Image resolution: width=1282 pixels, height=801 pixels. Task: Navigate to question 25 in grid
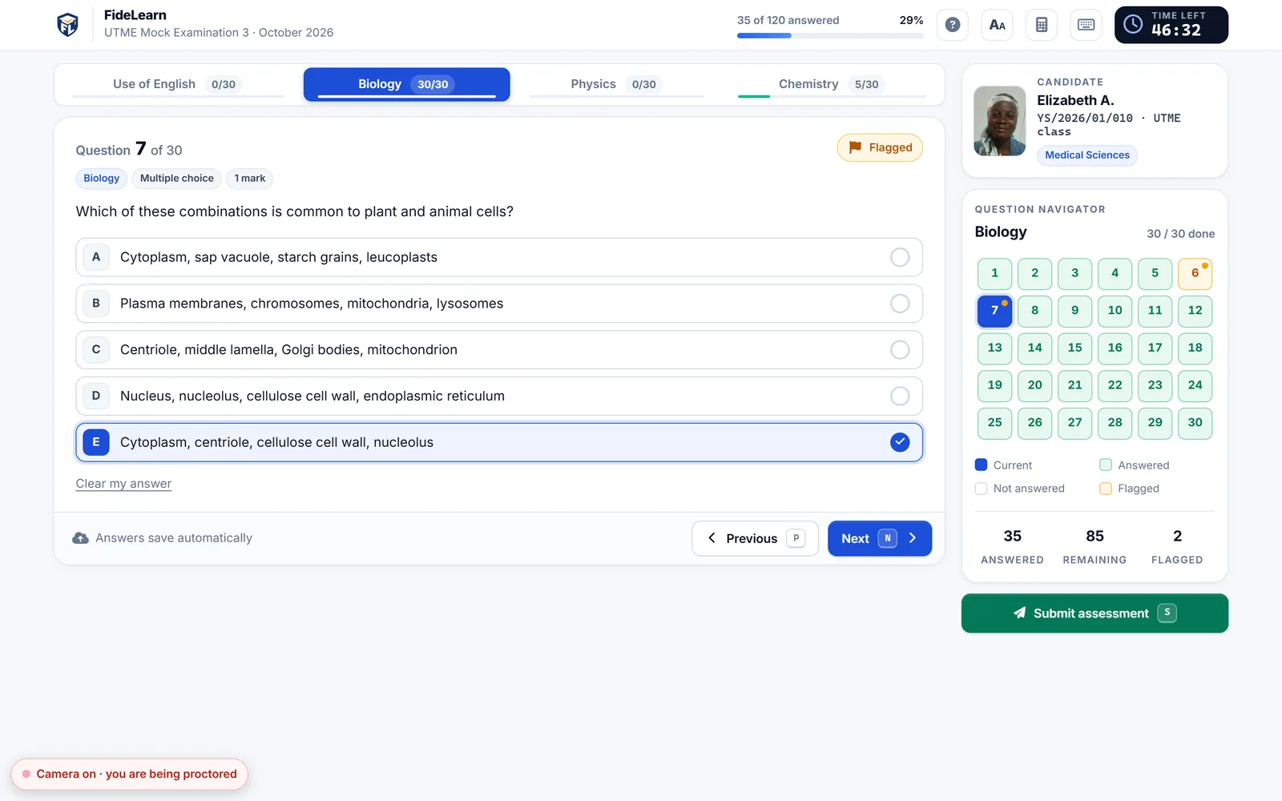[994, 423]
